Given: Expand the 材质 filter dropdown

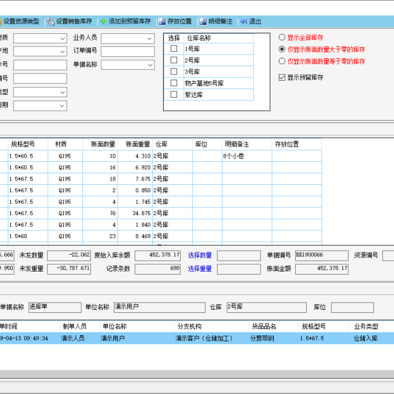Looking at the screenshot, I should (62, 39).
